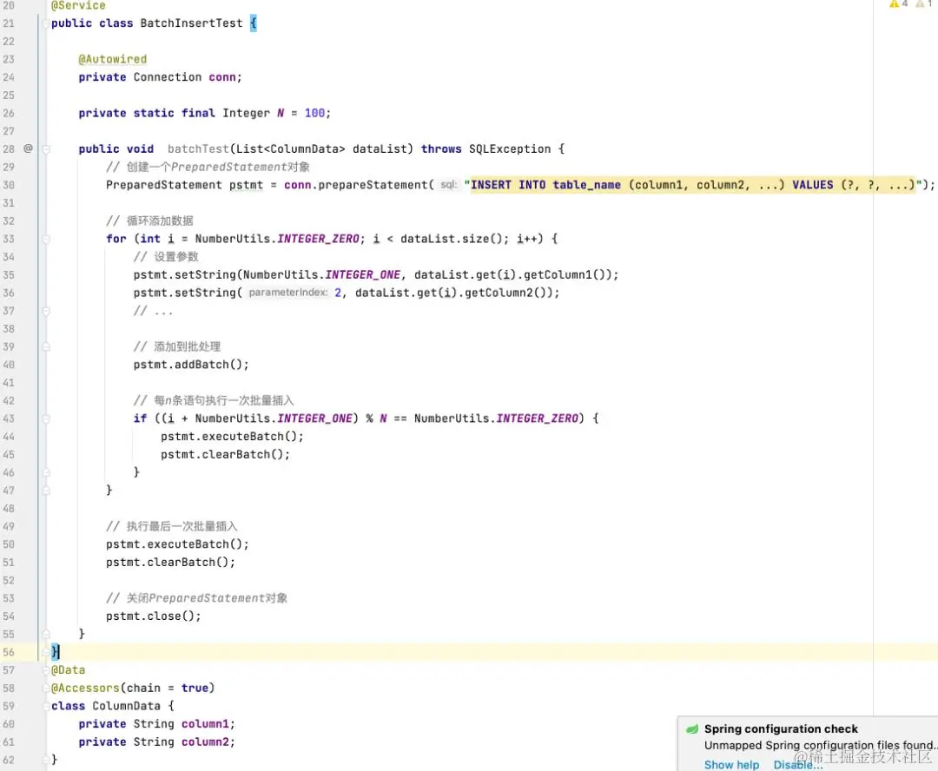
Task: Click the sql: inlay hint on line 30
Action: pyautogui.click(x=449, y=185)
